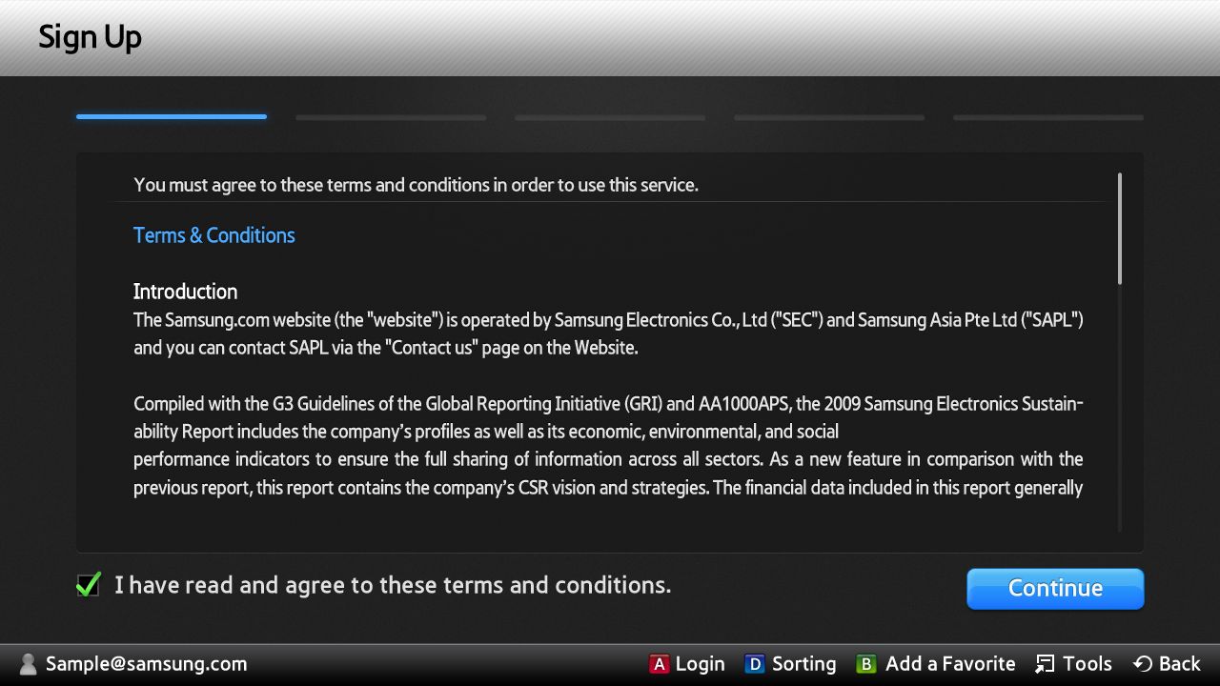Select the first blue progress step bar
This screenshot has width=1220, height=686.
point(172,117)
